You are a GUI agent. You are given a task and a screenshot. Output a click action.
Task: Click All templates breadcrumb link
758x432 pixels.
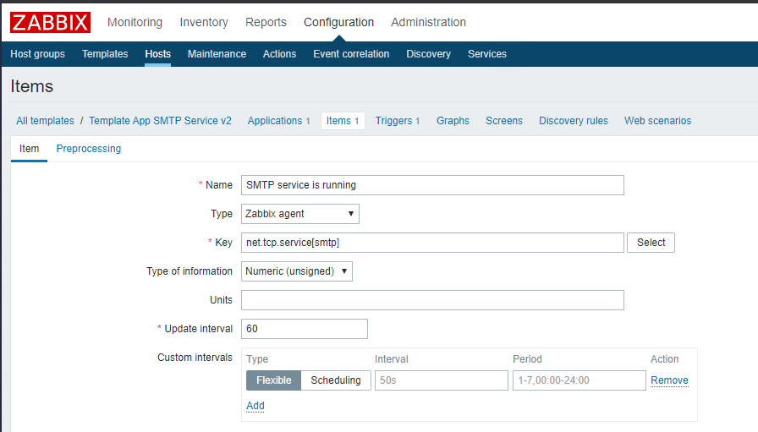pyautogui.click(x=46, y=121)
